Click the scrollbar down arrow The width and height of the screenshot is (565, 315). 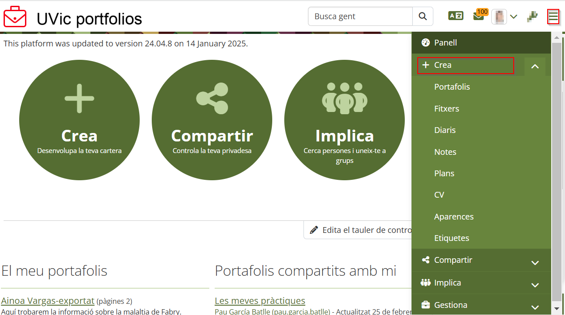[557, 308]
